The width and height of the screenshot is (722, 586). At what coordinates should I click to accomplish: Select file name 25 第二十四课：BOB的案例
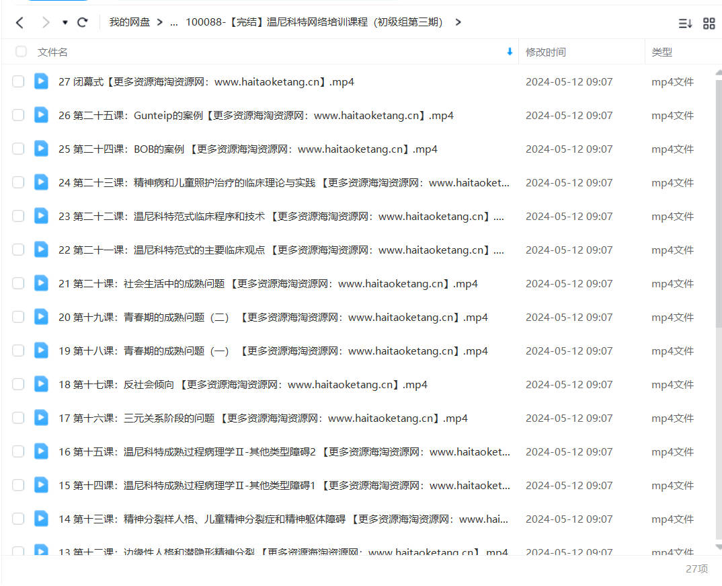pyautogui.click(x=248, y=149)
